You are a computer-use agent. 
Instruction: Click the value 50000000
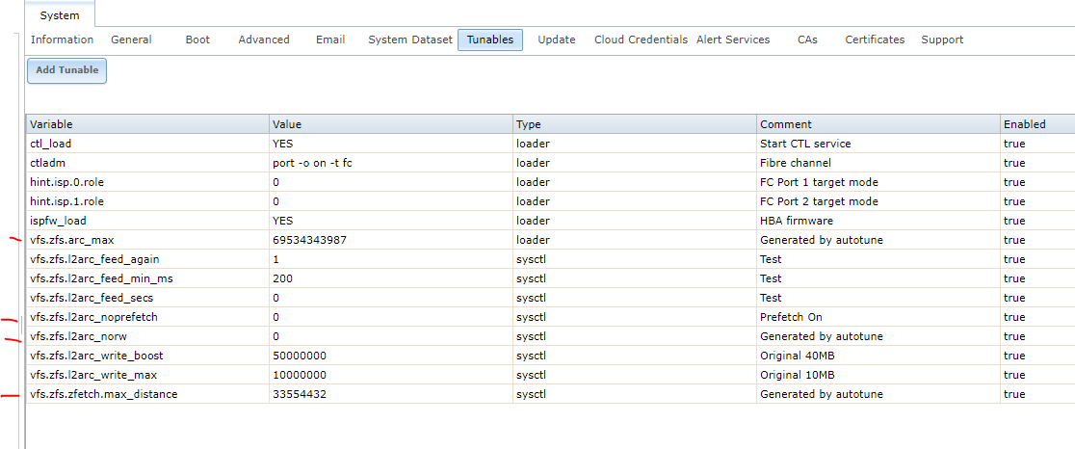point(300,356)
